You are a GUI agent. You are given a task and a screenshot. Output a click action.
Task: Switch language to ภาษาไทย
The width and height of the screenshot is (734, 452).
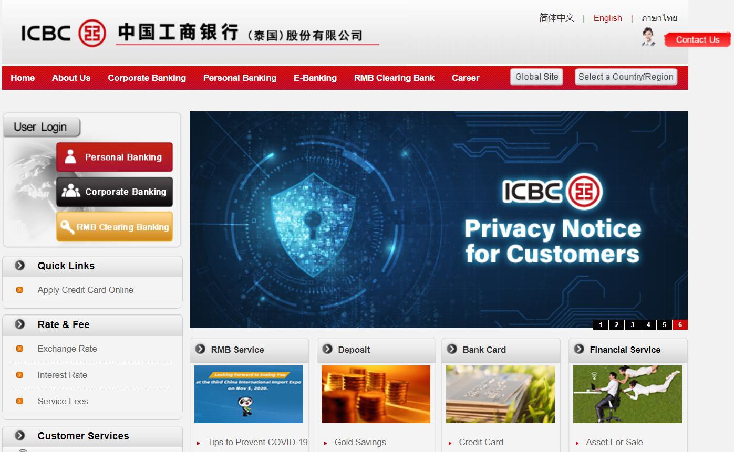pos(659,18)
